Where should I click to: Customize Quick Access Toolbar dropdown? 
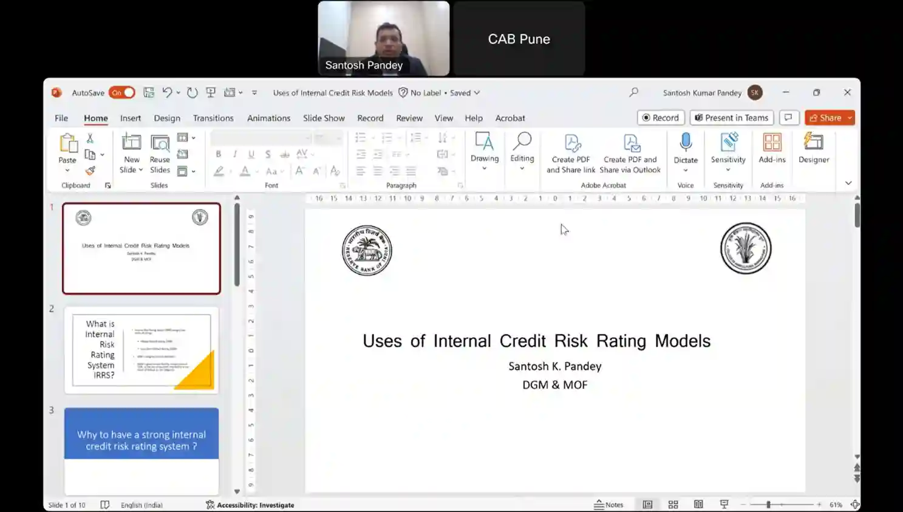click(254, 93)
